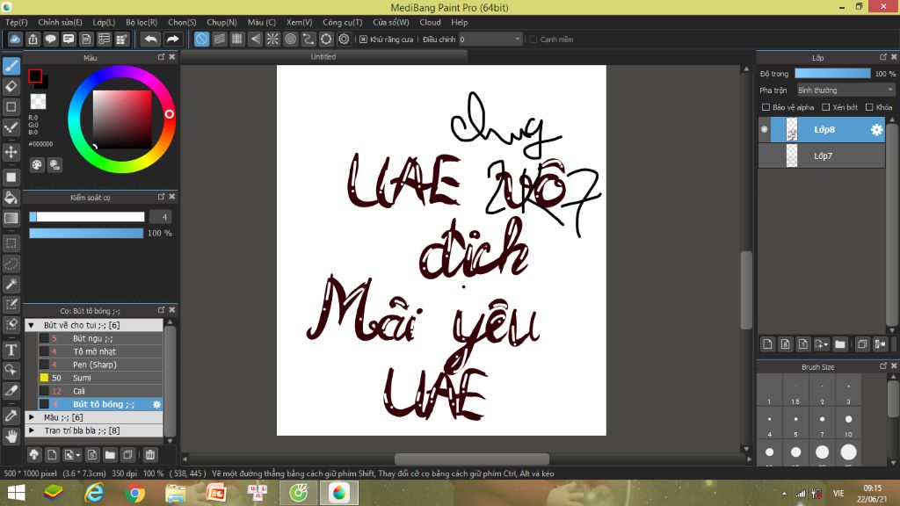
Task: Open snap settings gear
Action: [344, 39]
